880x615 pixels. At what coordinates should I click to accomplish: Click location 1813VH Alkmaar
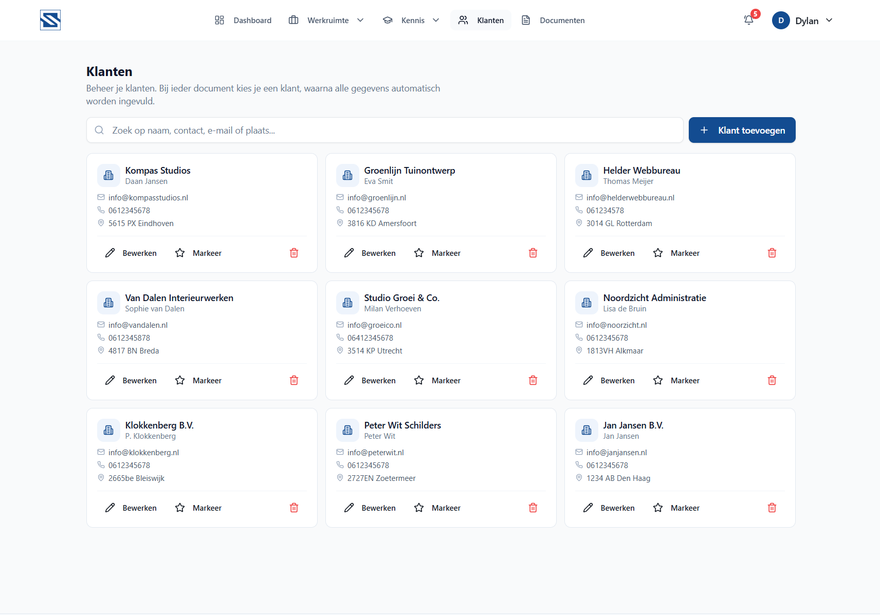(x=615, y=351)
